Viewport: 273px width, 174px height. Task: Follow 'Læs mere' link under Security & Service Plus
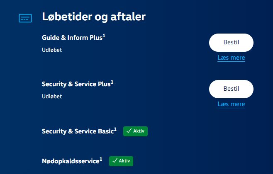point(231,104)
